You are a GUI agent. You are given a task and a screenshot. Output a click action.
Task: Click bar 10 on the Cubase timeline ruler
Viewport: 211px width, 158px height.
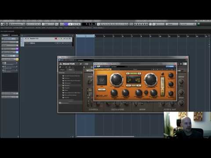(x=160, y=36)
